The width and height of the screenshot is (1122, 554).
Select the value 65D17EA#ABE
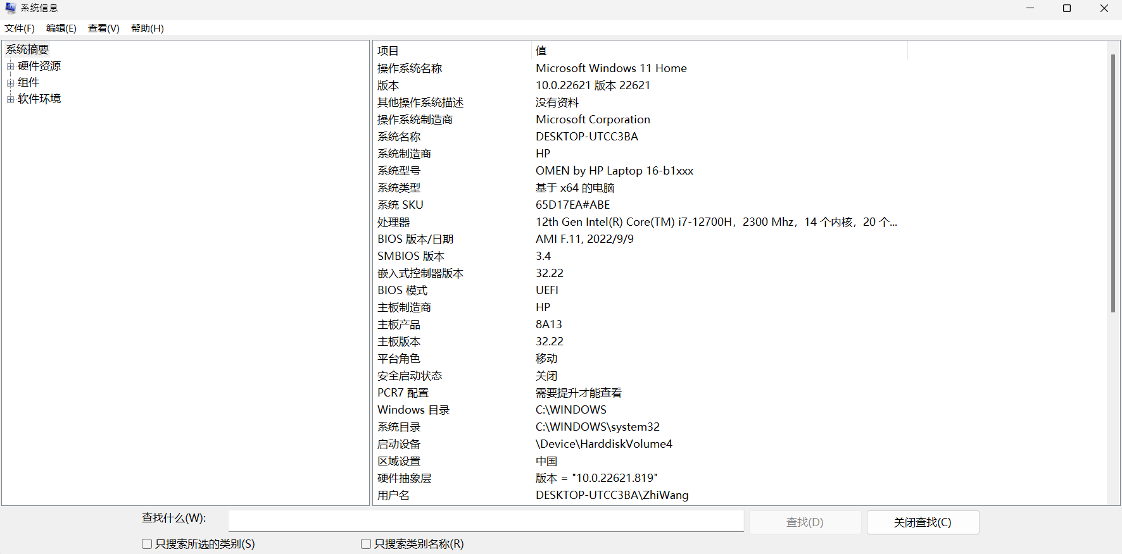(573, 205)
